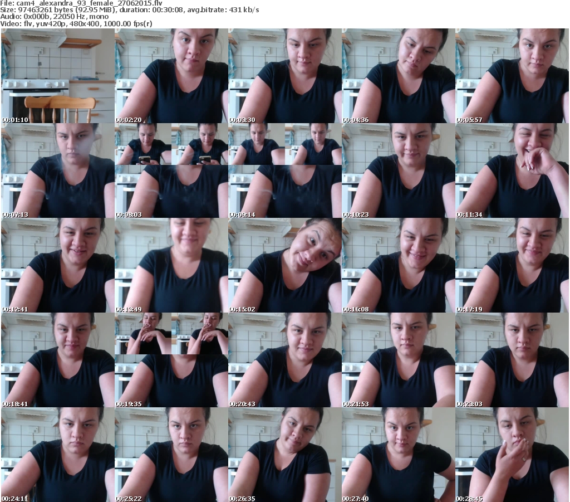Open the thumbnail stamped 00:16:08
This screenshot has width=570, height=502.
[x=399, y=265]
